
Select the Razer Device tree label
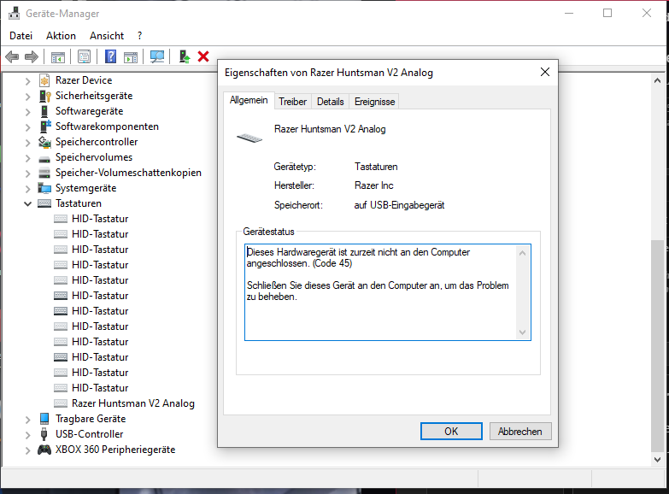(x=84, y=80)
